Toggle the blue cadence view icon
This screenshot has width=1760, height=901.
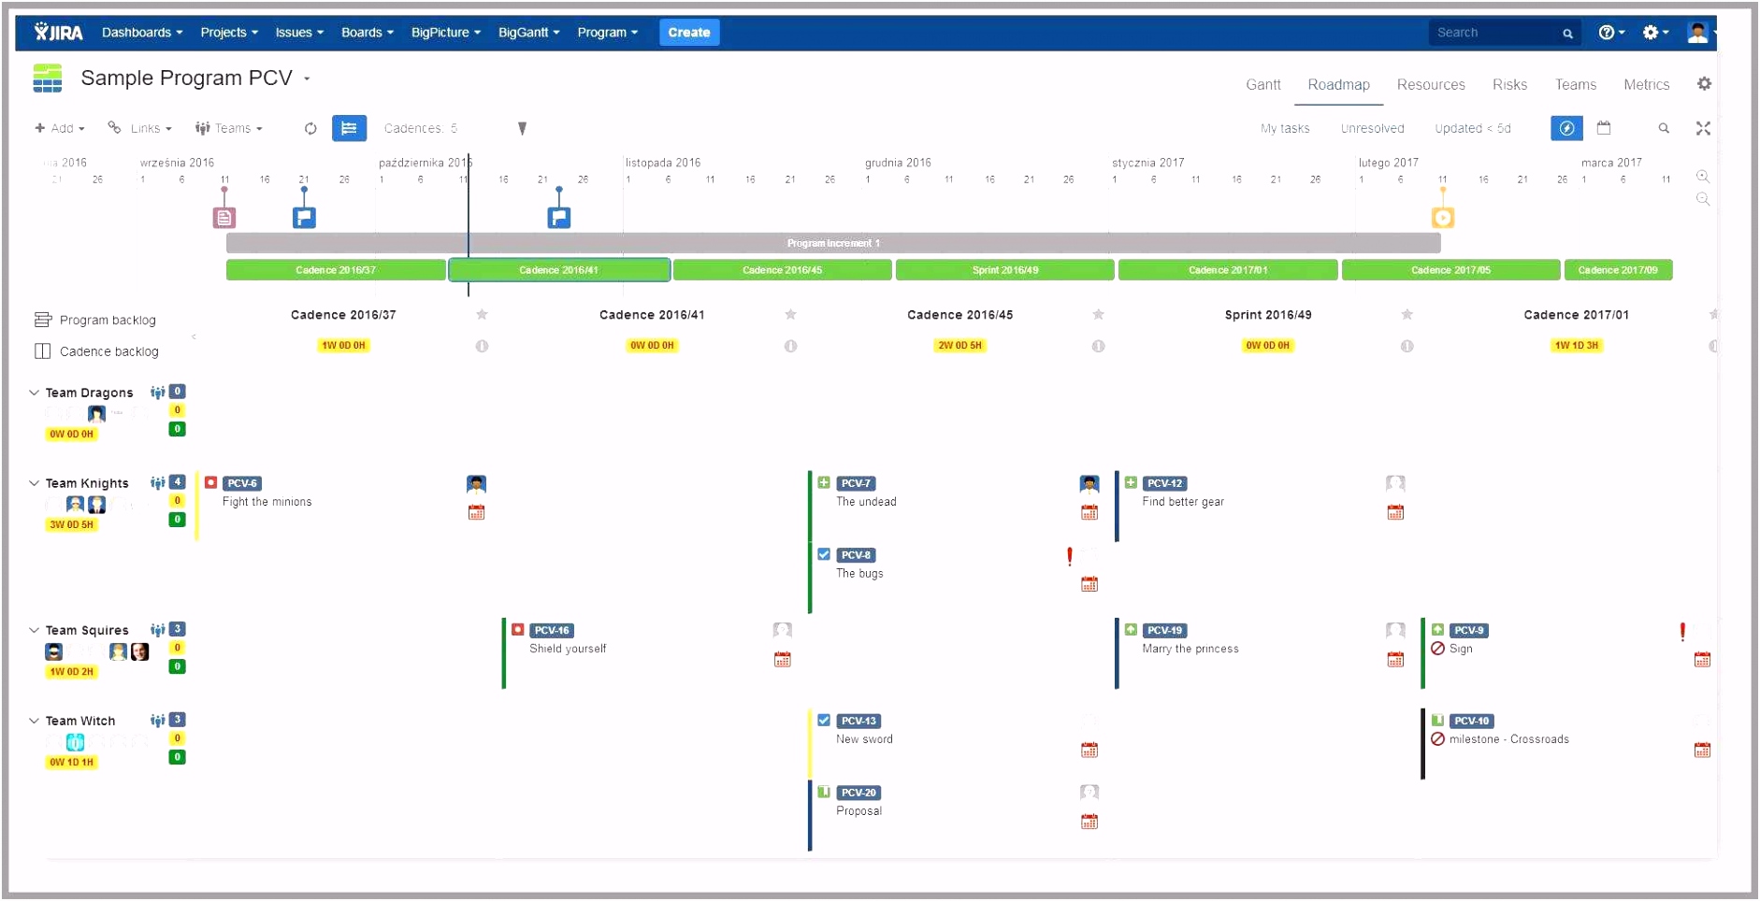click(349, 128)
